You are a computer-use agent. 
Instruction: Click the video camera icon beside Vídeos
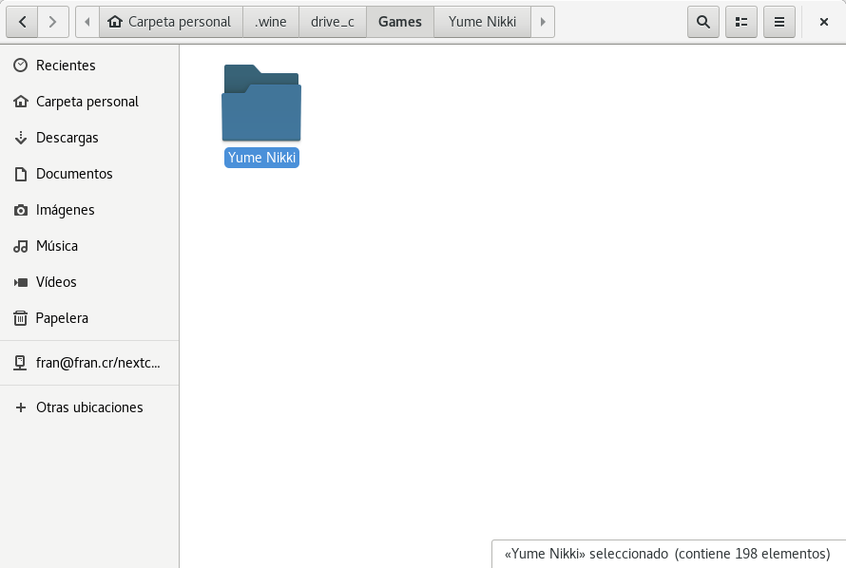point(21,282)
